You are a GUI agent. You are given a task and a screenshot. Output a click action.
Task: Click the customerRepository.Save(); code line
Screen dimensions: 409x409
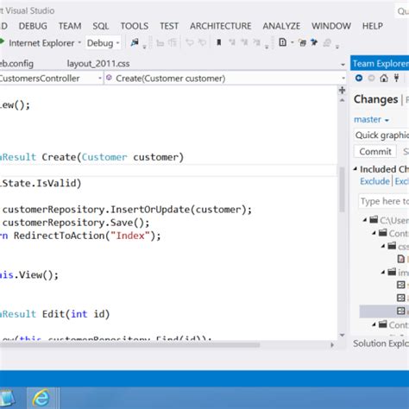tap(76, 223)
